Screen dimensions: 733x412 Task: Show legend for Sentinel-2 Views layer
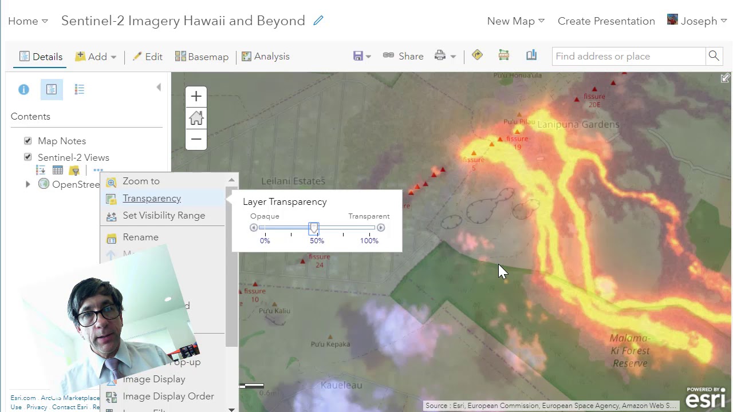(41, 170)
